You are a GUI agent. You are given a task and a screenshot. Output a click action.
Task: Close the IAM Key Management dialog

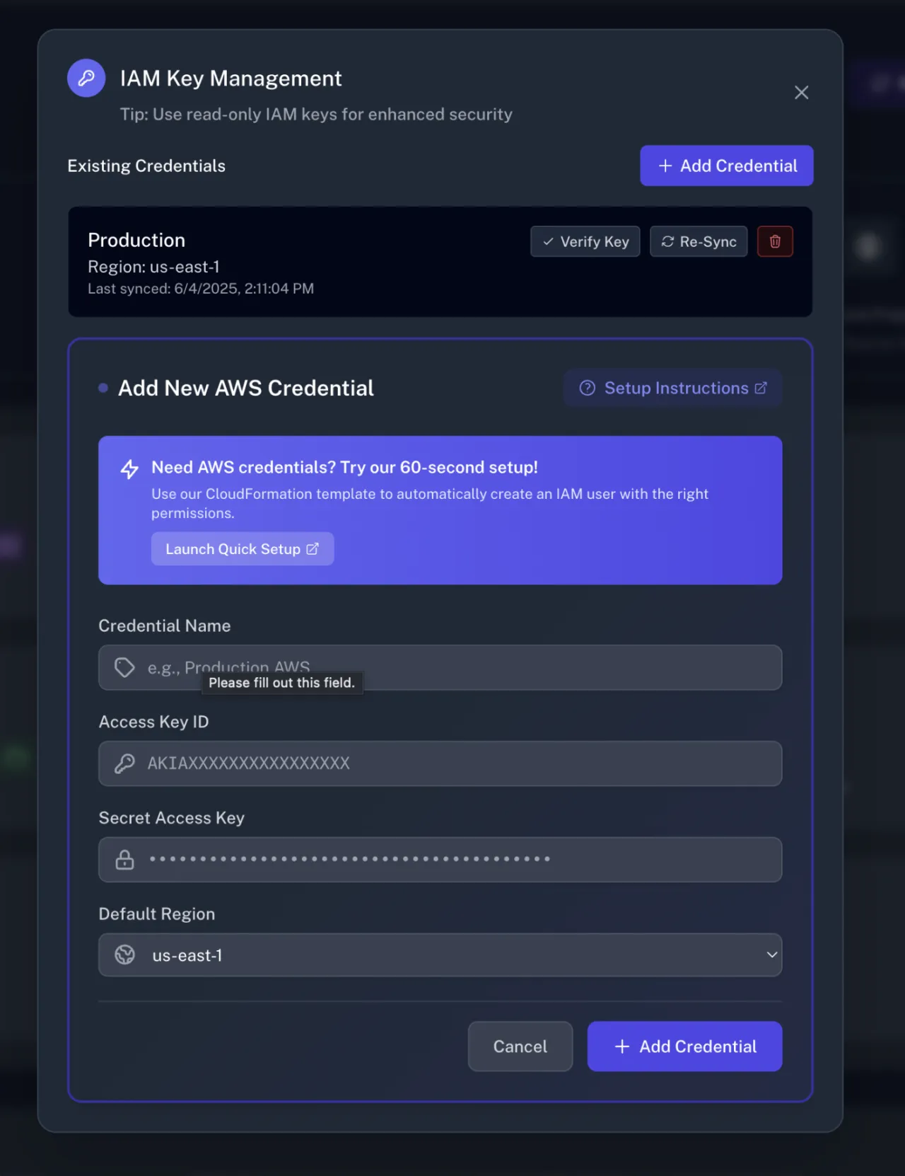[801, 93]
